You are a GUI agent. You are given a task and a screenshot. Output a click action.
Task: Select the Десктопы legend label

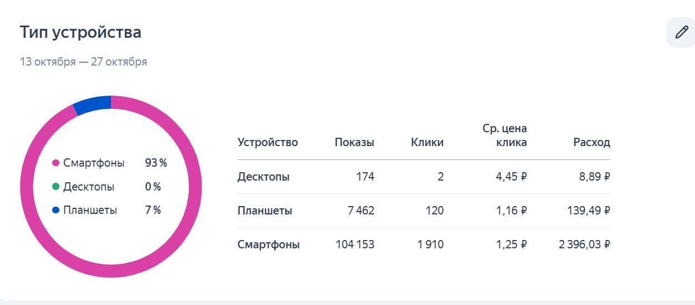(x=89, y=187)
